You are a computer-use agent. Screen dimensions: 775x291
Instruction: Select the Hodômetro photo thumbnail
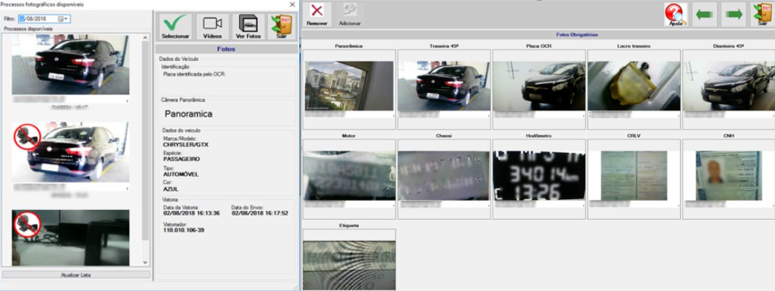[539, 175]
